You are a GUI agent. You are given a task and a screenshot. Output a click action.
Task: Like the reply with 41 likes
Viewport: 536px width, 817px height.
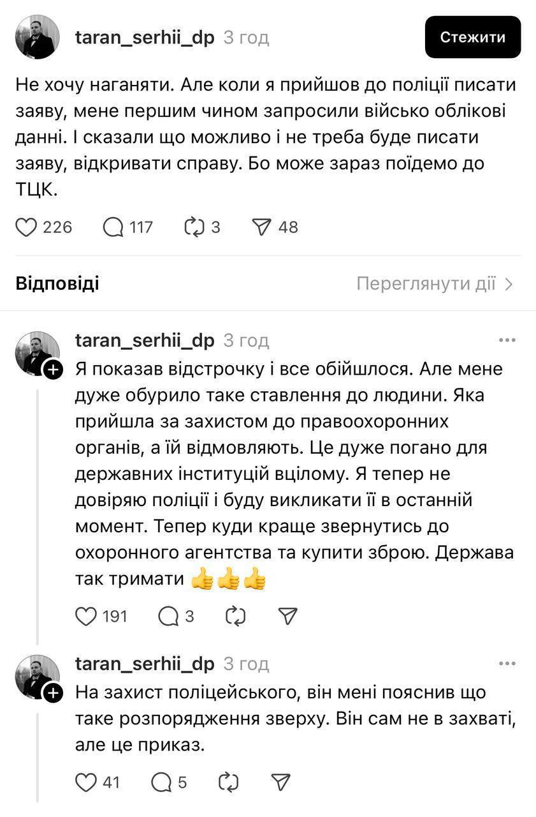[86, 782]
